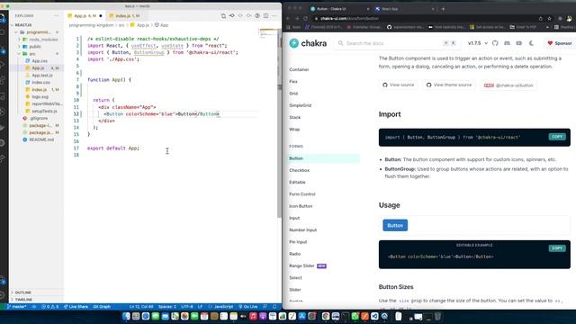The height and width of the screenshot is (324, 576).
Task: Open Form Control in the docs sidebar
Action: 302,194
